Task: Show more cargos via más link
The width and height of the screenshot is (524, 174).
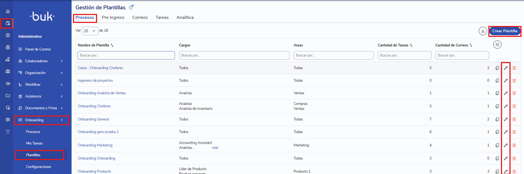Action: (x=215, y=148)
